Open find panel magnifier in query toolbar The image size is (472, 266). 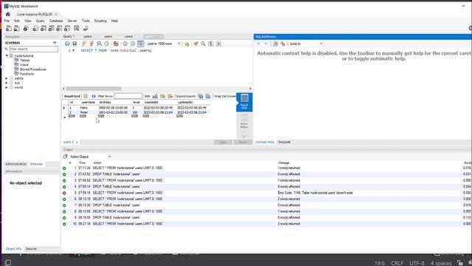[x=204, y=44]
